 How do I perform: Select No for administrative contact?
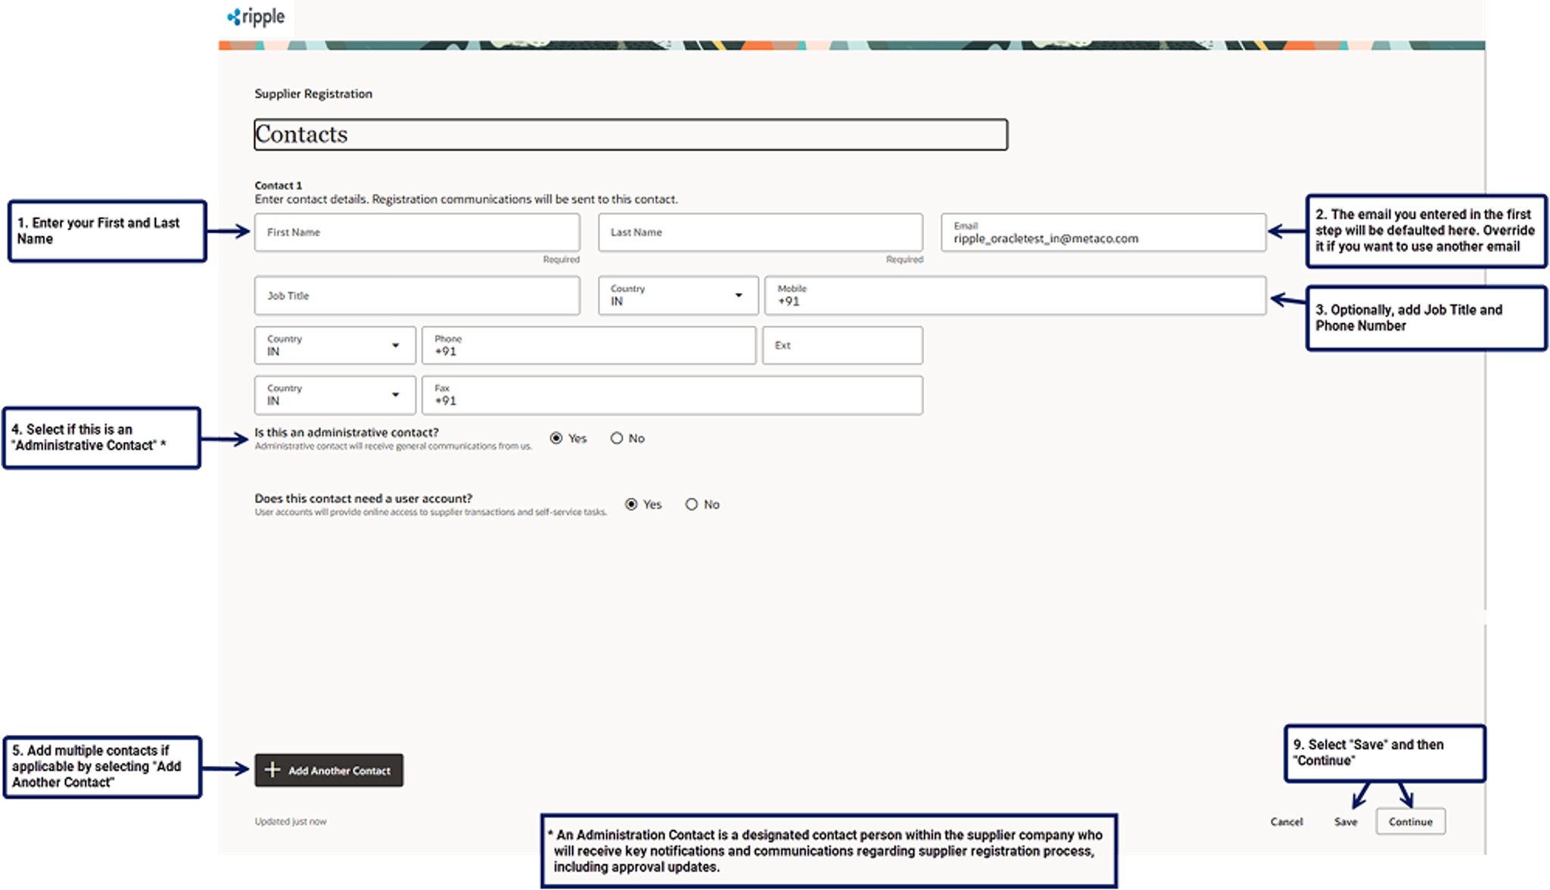(617, 438)
